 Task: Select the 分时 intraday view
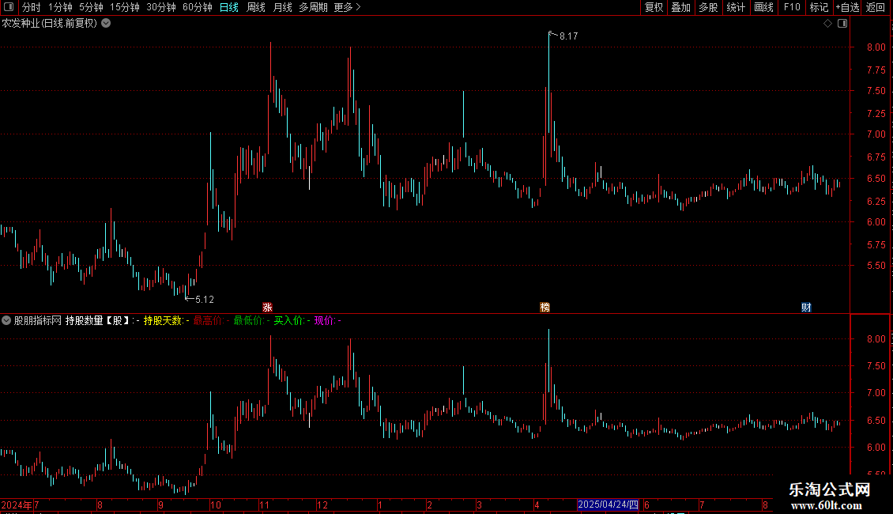tap(32, 7)
